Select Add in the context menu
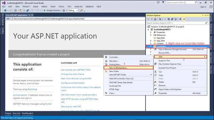This screenshot has width=214, height=120. point(181,56)
